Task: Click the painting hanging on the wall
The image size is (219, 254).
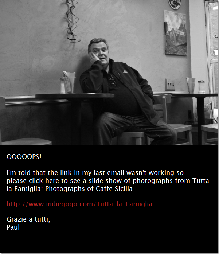Action: 175,33
